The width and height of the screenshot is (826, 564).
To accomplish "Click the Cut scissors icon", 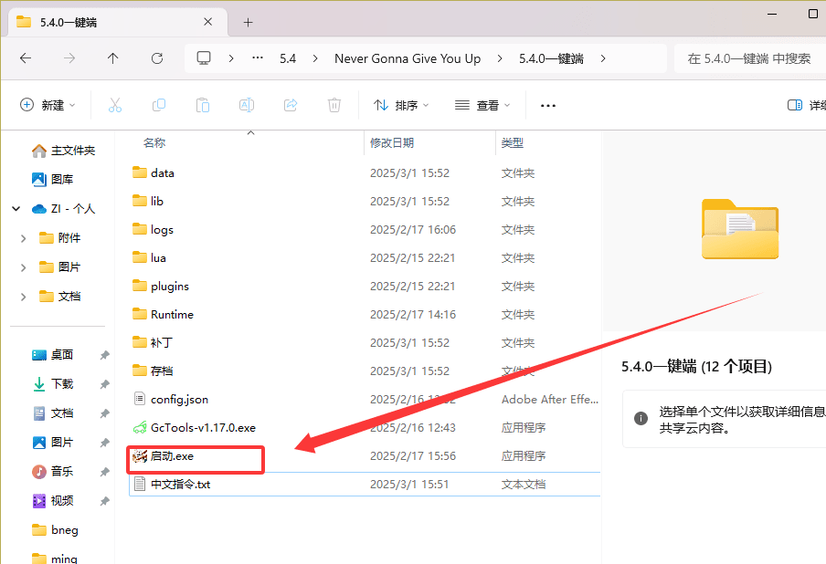I will [x=114, y=105].
